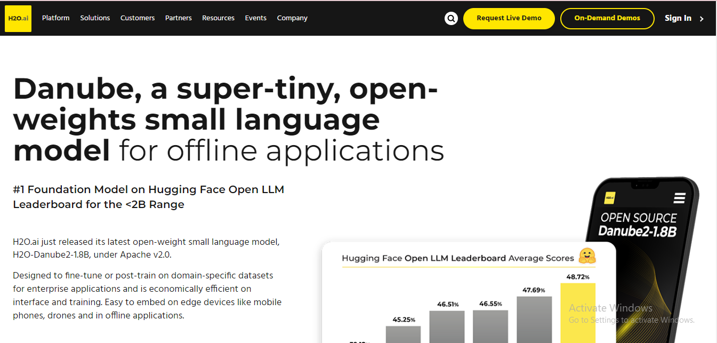This screenshot has height=343, width=717.
Task: Select the 47.69% chart bar
Action: click(534, 320)
